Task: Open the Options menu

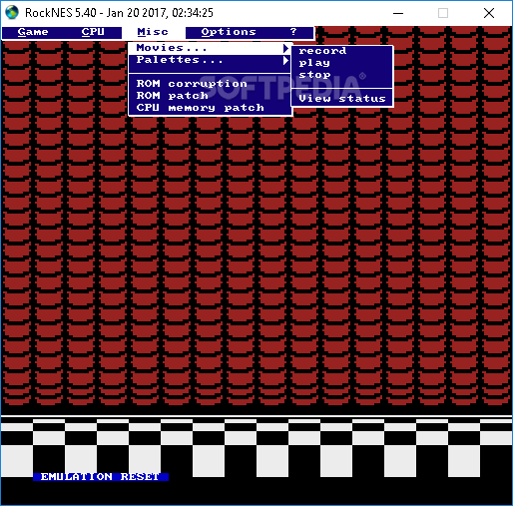Action: coord(229,32)
